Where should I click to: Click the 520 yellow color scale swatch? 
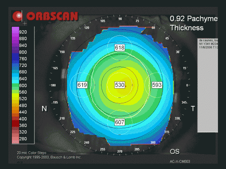click(15, 99)
